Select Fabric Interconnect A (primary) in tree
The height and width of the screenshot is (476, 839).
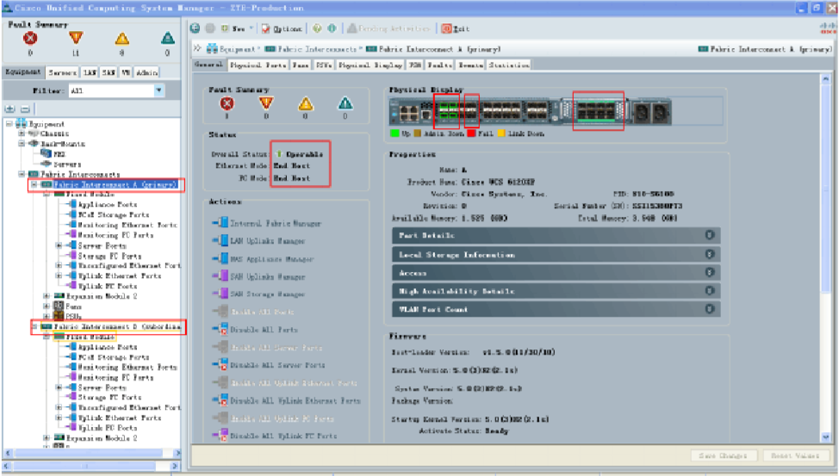click(115, 184)
